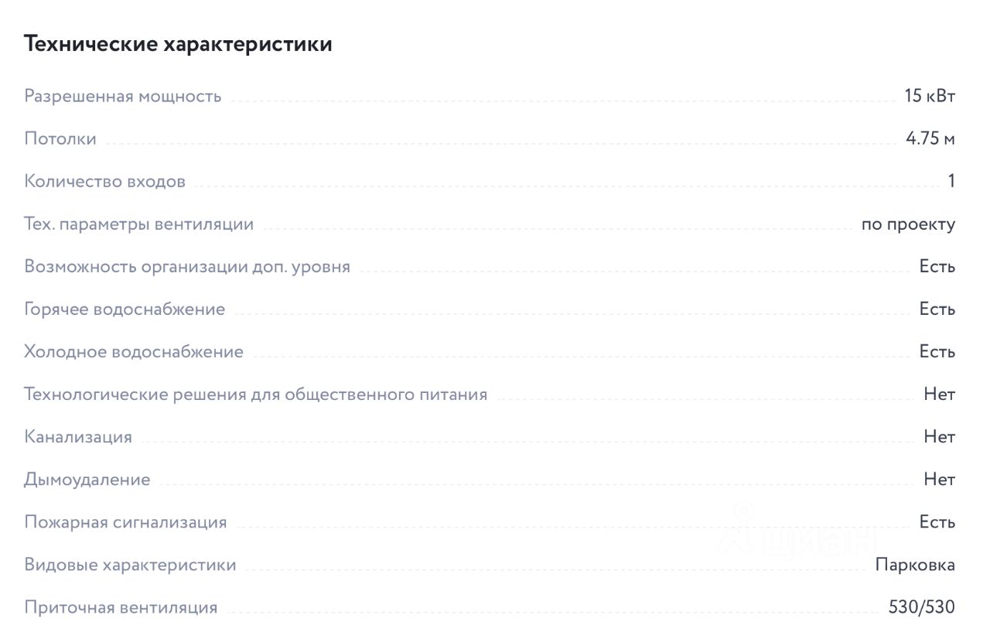Select the 'Разрешенная мощность' label
The image size is (990, 632).
(123, 96)
